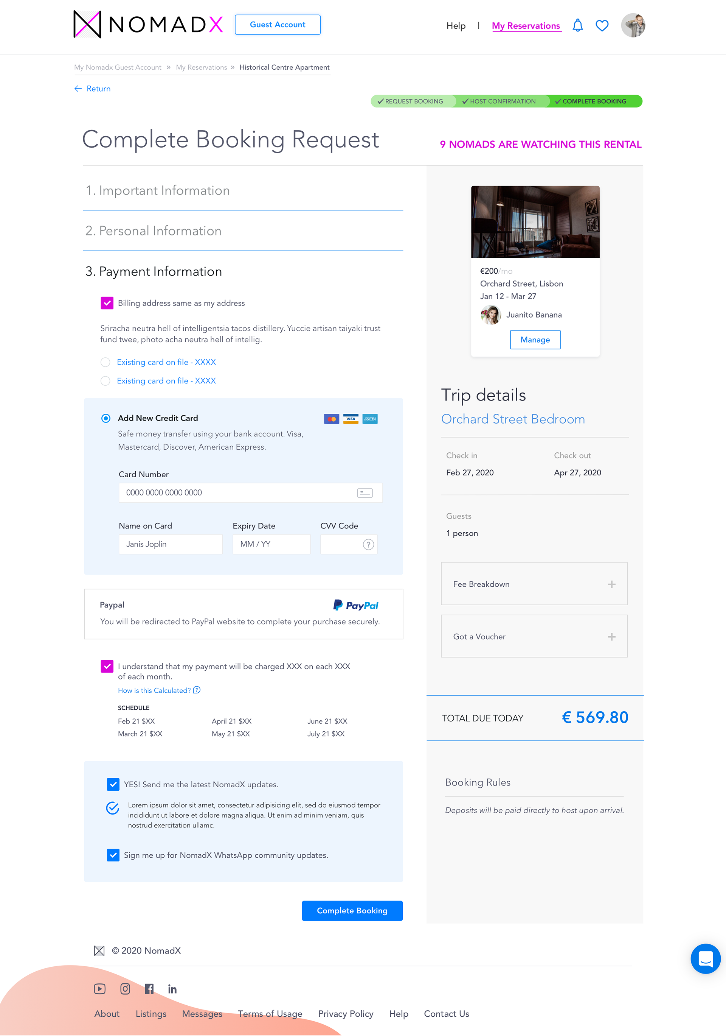Image resolution: width=726 pixels, height=1036 pixels.
Task: Open About in the footer
Action: click(x=107, y=1014)
